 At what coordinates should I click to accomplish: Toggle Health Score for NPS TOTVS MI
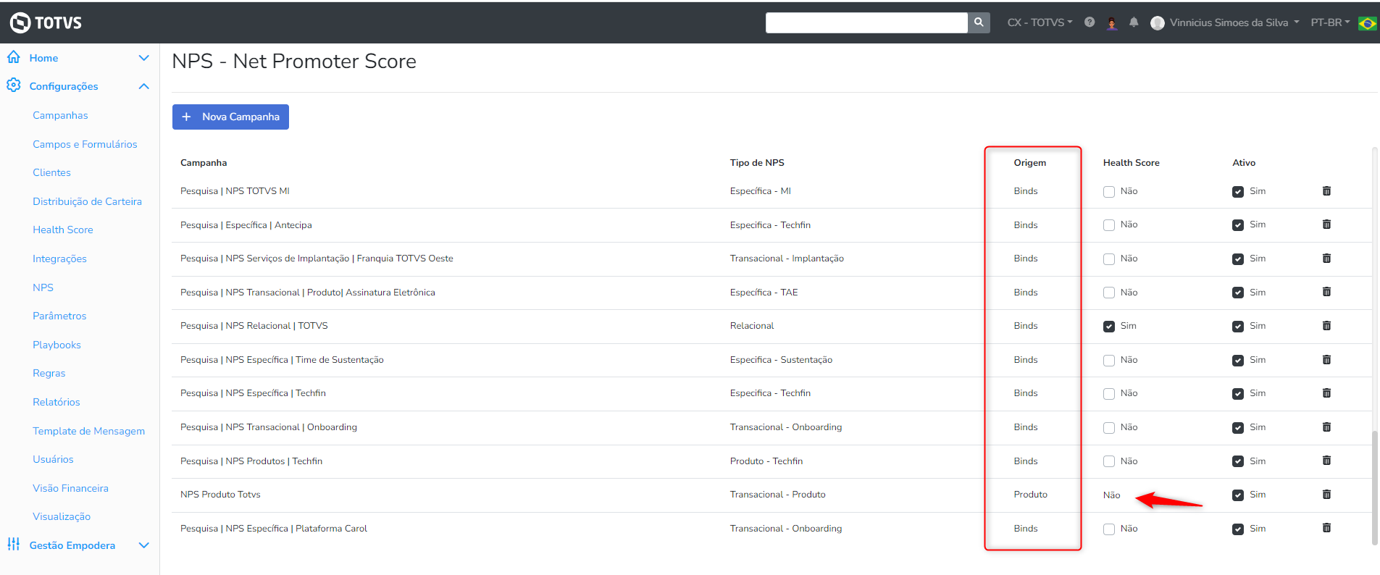[x=1109, y=192]
